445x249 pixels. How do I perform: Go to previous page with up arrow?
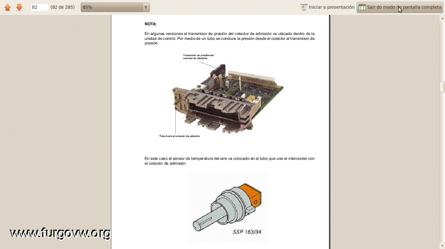pos(7,7)
